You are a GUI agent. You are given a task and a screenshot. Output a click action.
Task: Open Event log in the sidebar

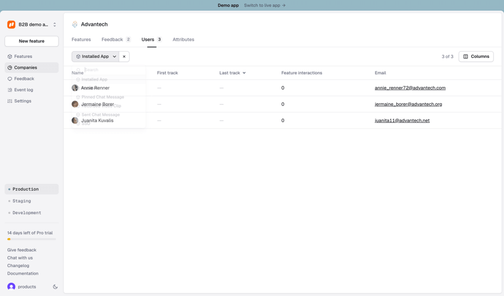[31, 89]
